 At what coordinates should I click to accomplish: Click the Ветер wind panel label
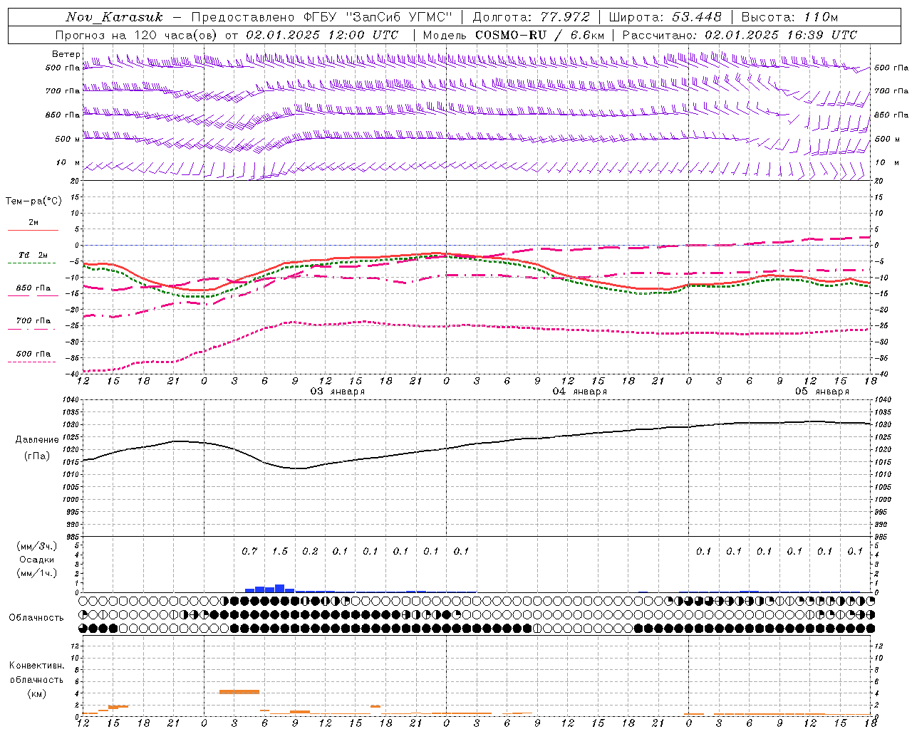click(x=66, y=54)
